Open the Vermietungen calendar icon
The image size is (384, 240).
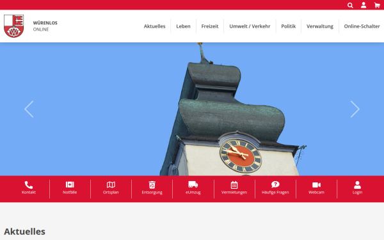tap(234, 185)
